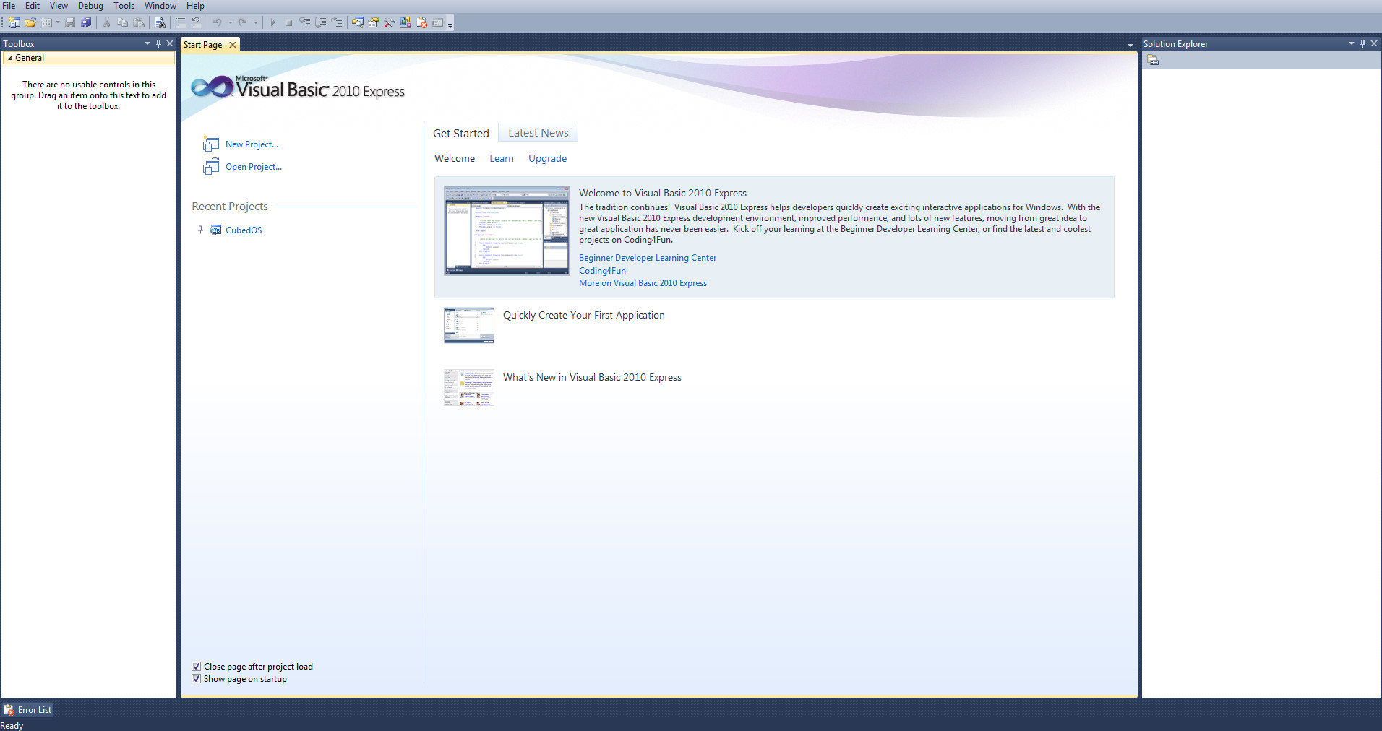Click the Stop Debugging square icon
Viewport: 1382px width, 731px height.
coord(288,22)
